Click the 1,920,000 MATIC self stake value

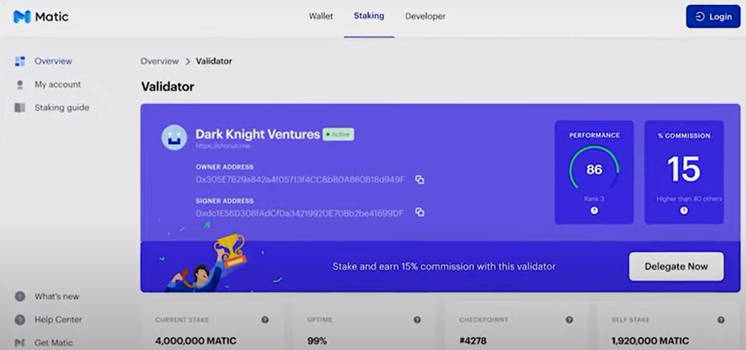click(x=650, y=340)
